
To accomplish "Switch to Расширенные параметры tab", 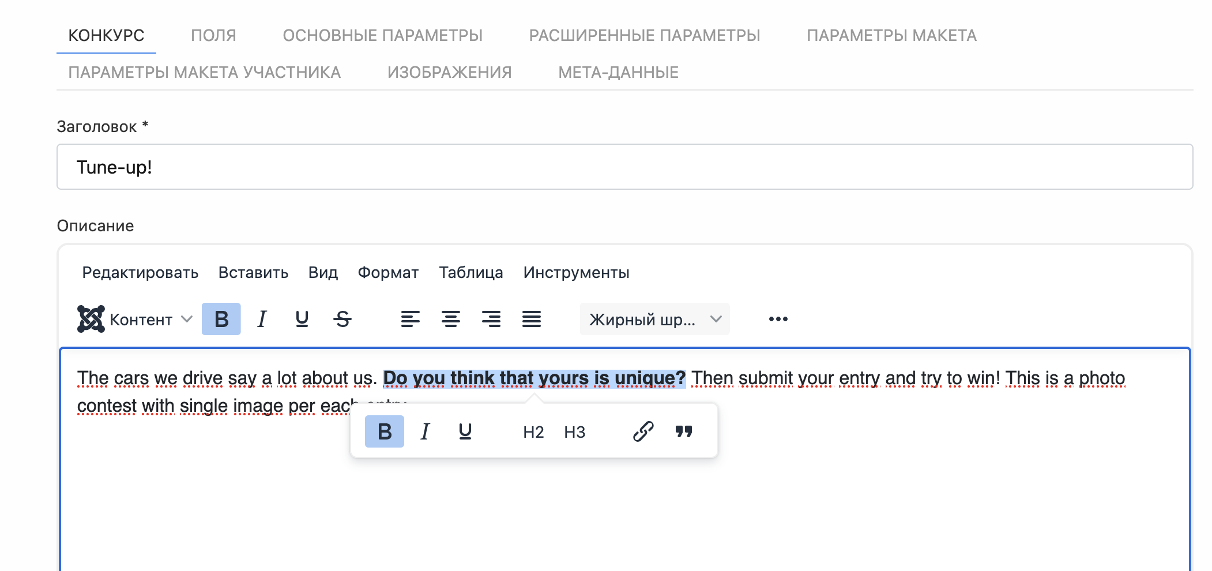I will [x=645, y=35].
